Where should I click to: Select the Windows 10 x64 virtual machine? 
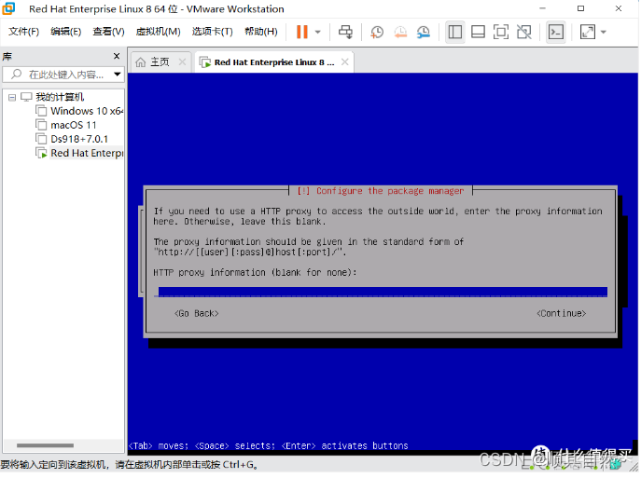(x=86, y=111)
